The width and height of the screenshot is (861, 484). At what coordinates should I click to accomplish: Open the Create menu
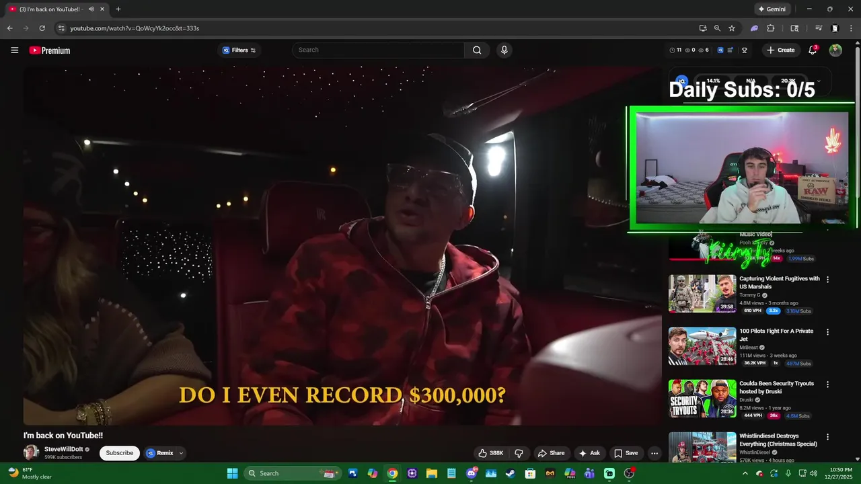click(x=780, y=50)
